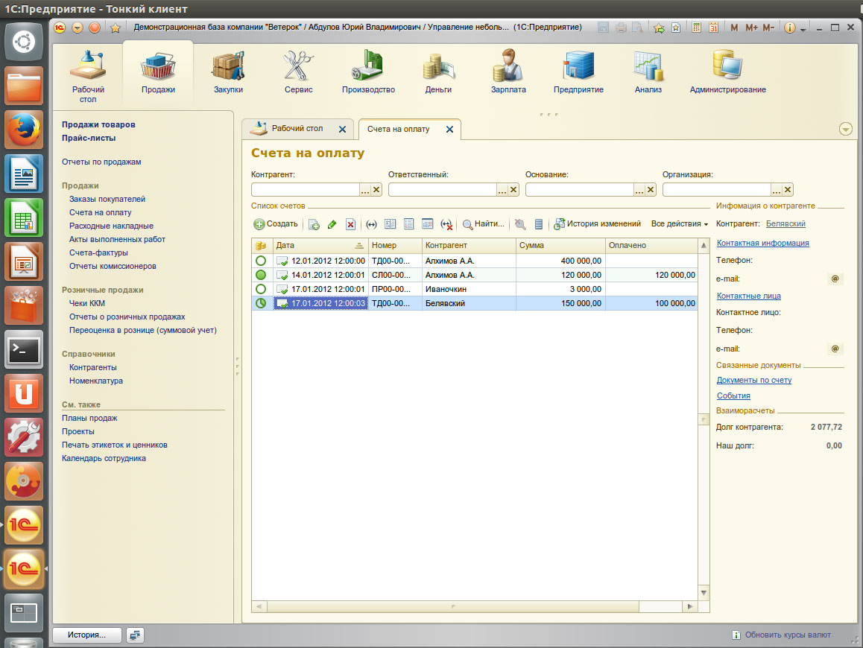Click status circle of Иваночкин row

click(x=261, y=288)
